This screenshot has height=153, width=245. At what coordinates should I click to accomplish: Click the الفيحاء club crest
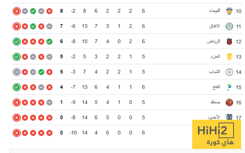pos(229,11)
